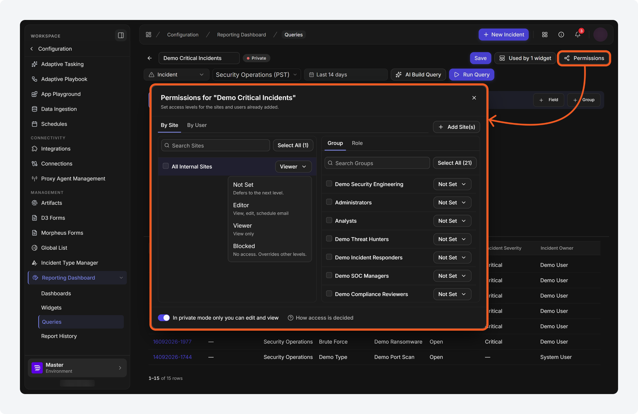This screenshot has width=638, height=414.
Task: Switch to the By User tab
Action: click(x=197, y=125)
